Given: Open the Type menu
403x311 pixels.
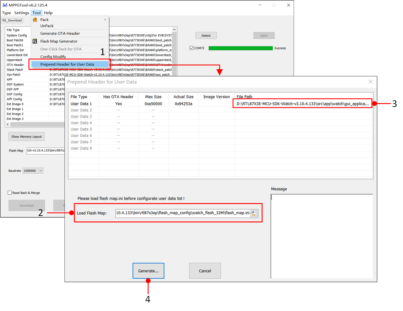Looking at the screenshot, I should pos(7,13).
